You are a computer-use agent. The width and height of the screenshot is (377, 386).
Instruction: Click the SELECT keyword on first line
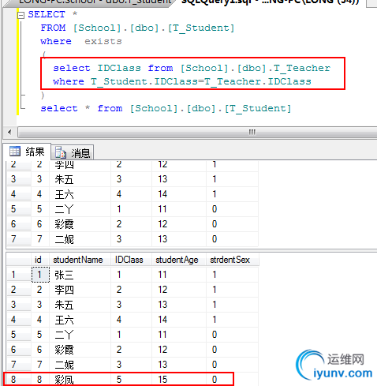coord(47,14)
